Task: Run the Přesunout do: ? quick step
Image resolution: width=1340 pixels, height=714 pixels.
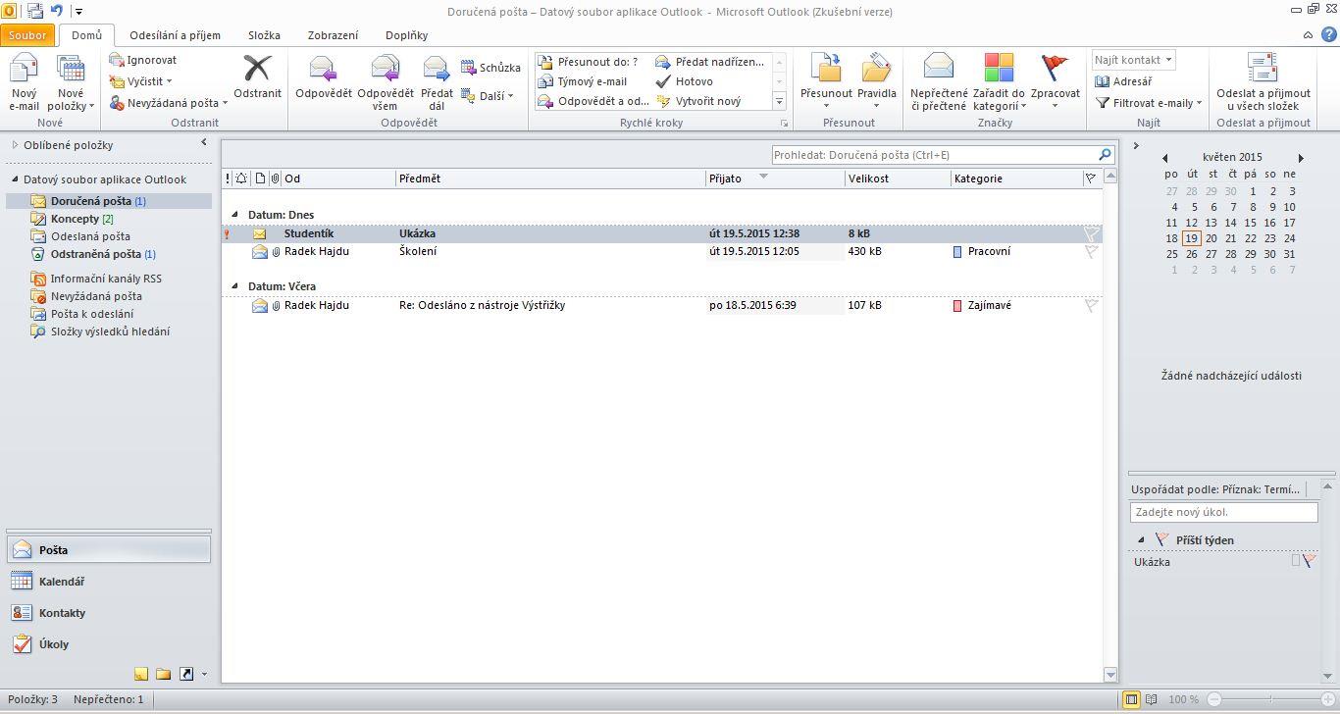Action: [x=589, y=62]
